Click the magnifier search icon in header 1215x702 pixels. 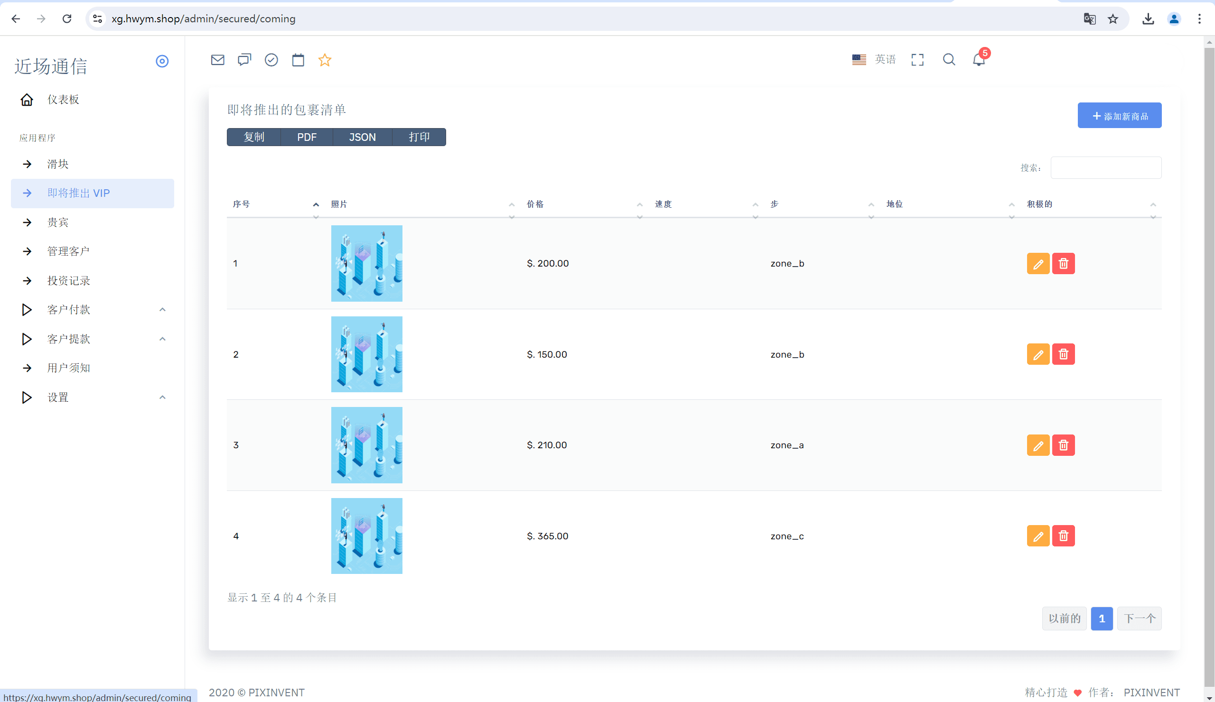point(949,59)
